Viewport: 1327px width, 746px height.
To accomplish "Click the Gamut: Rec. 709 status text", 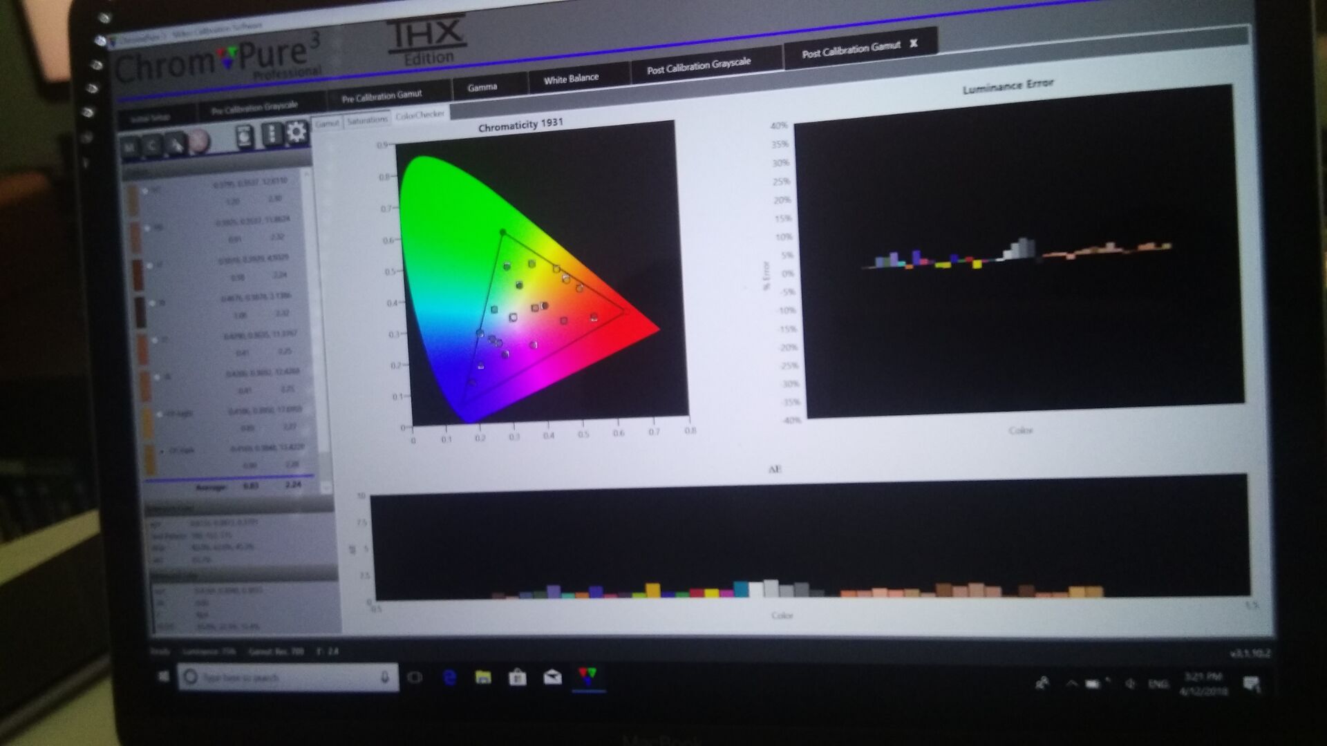I will 276,651.
